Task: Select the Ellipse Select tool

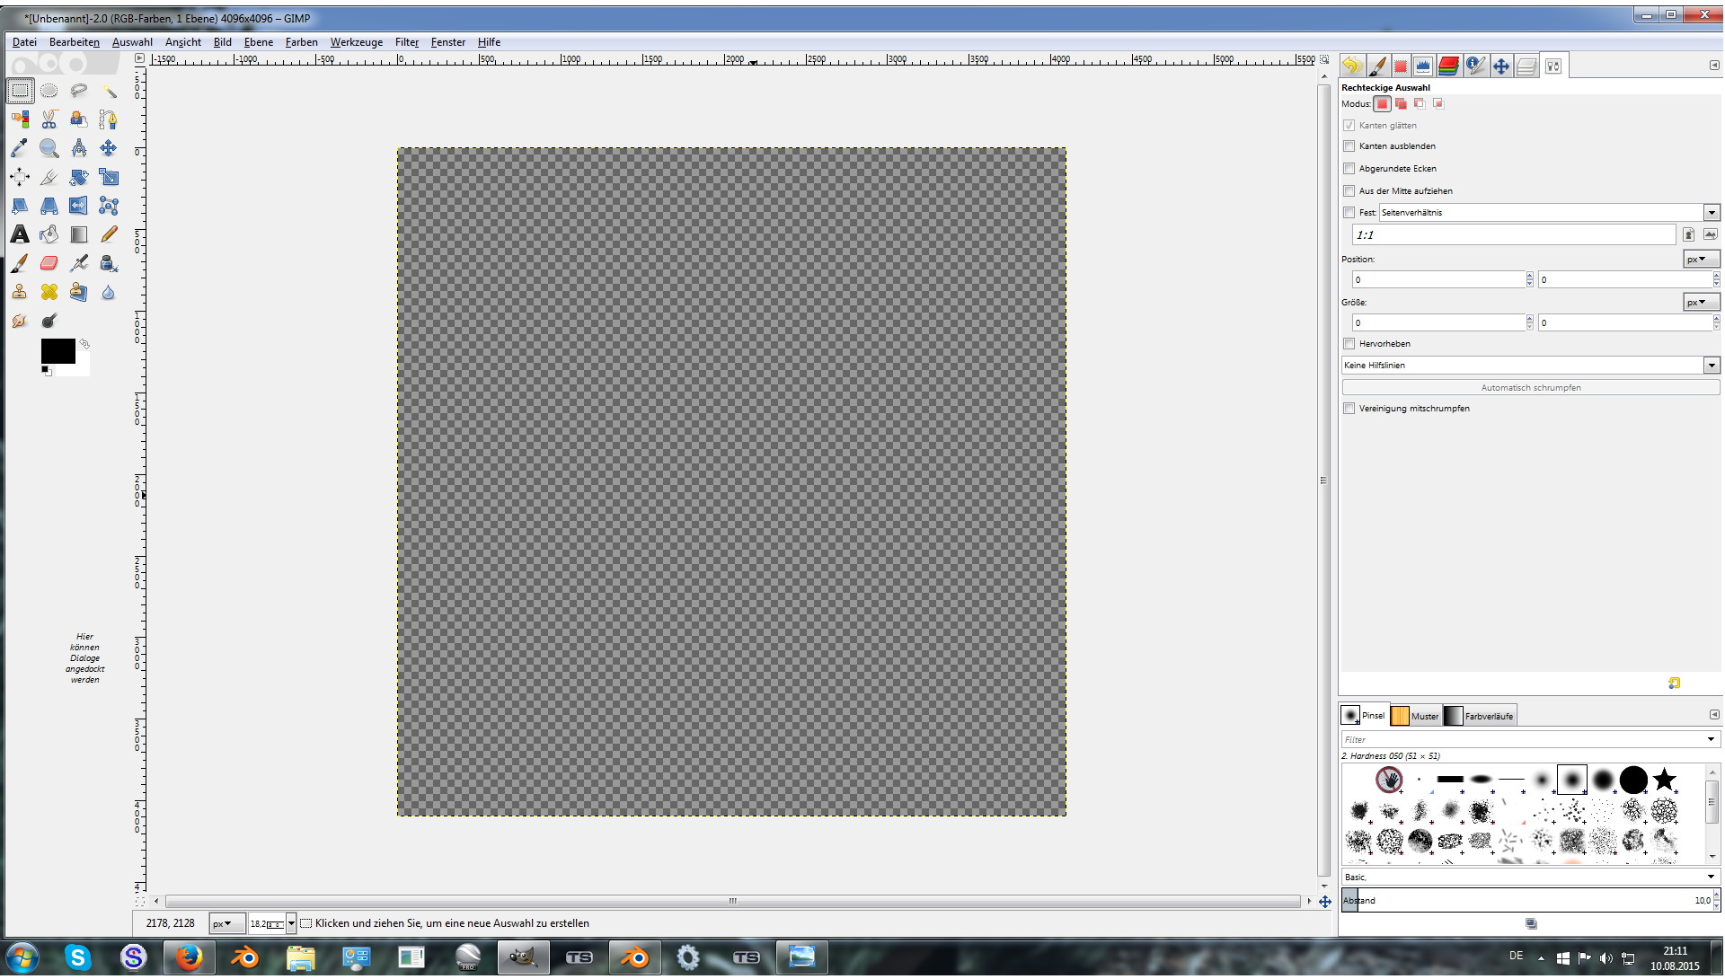Action: (49, 91)
